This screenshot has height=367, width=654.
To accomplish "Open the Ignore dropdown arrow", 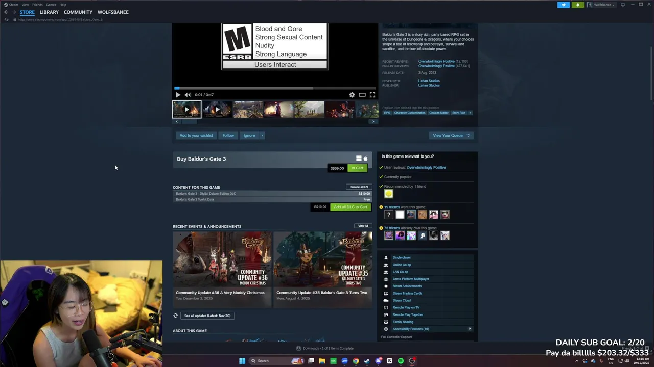I will tap(262, 135).
